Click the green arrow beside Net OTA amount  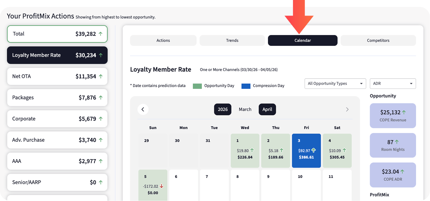[x=101, y=76]
